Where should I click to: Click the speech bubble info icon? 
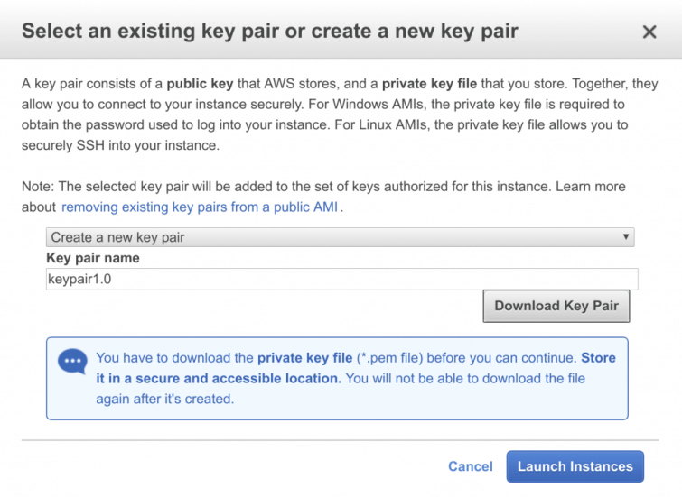(x=72, y=362)
